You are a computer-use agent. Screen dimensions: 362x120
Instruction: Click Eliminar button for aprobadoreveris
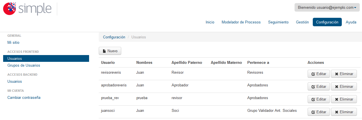pyautogui.click(x=344, y=87)
